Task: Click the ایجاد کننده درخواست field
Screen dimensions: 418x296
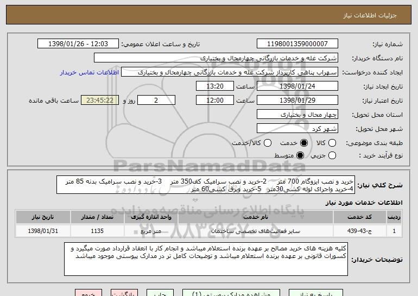Action: [x=230, y=72]
